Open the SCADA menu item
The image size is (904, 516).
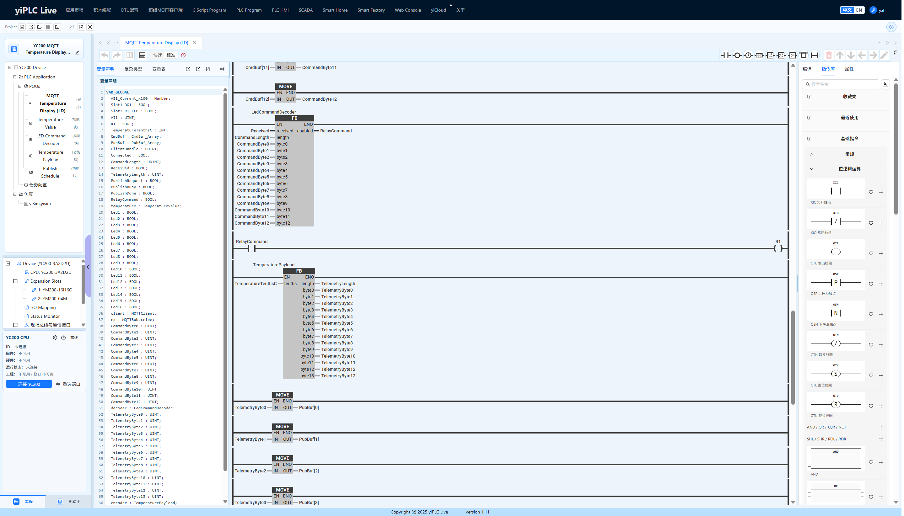point(305,10)
